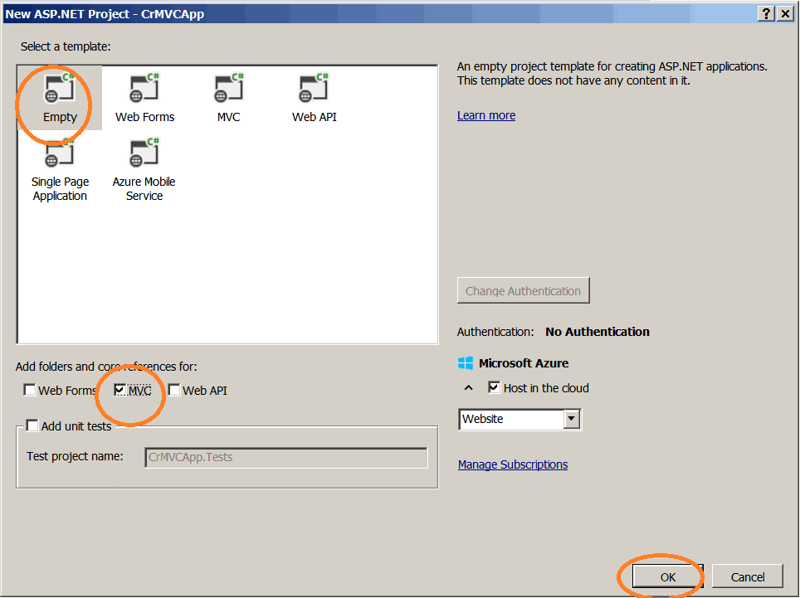Enable Web Forms folders checkbox
The image size is (800, 598).
[x=30, y=390]
